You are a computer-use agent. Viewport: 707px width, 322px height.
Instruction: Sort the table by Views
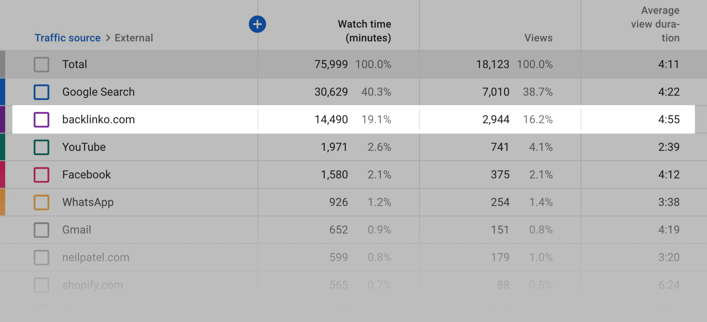tap(538, 38)
